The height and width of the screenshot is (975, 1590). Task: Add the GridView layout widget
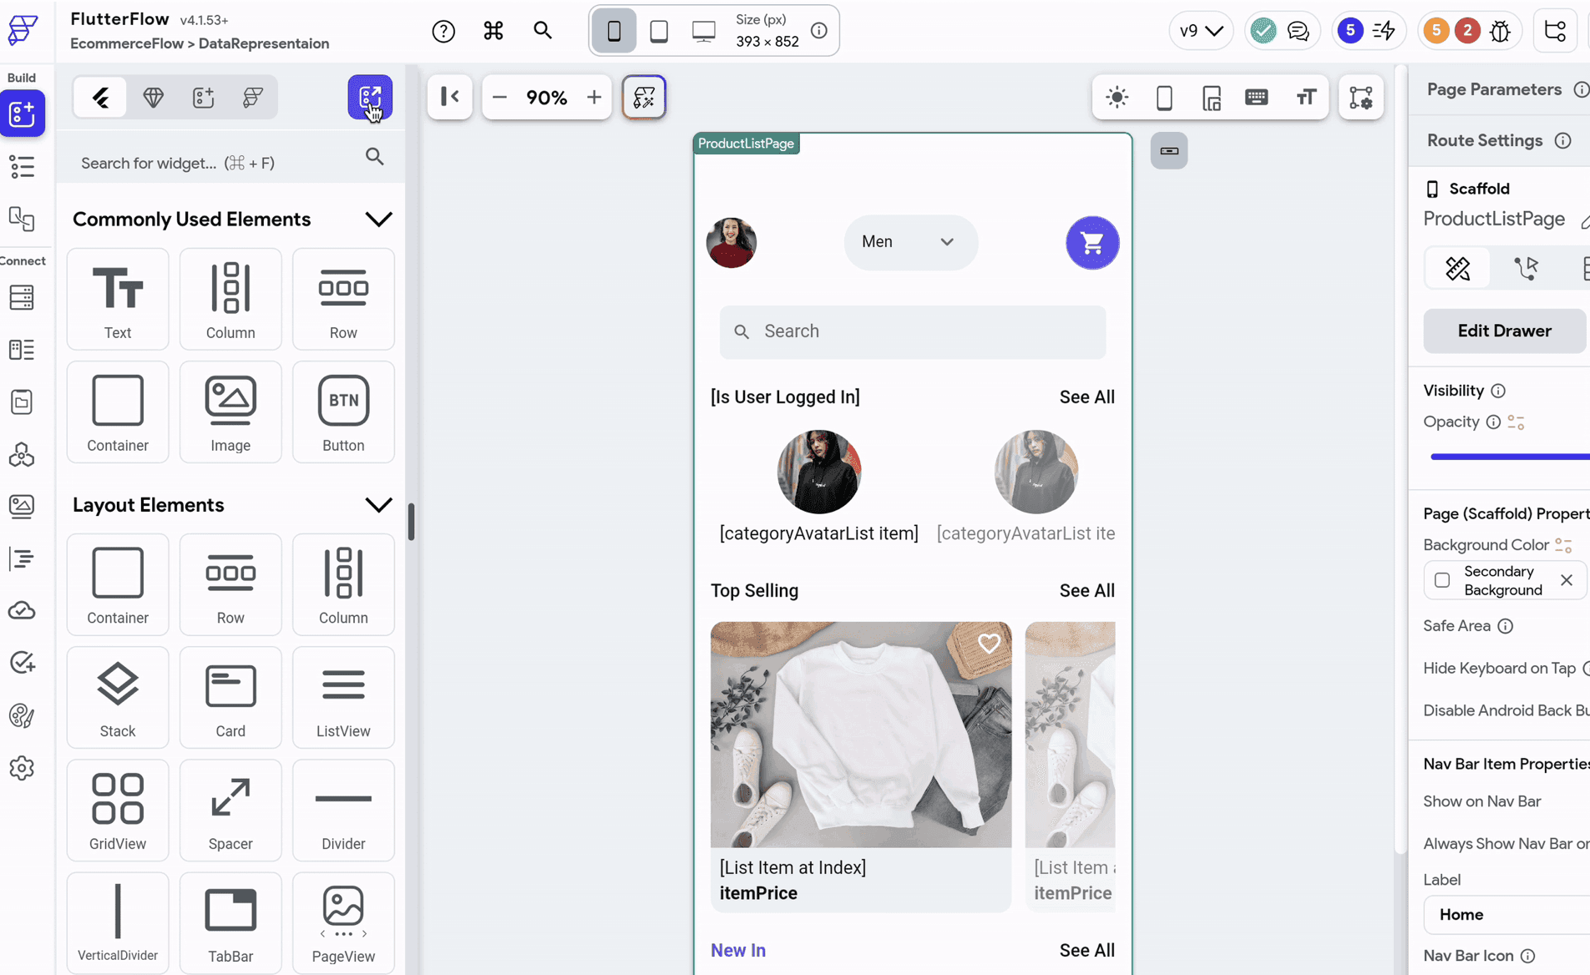point(118,811)
